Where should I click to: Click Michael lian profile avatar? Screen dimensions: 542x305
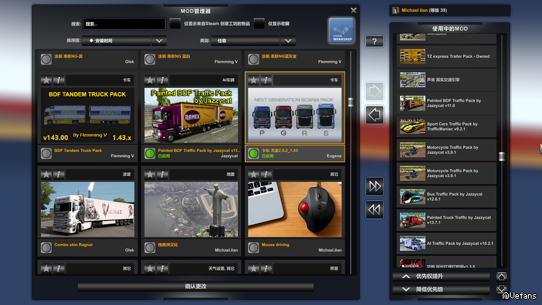[x=396, y=10]
